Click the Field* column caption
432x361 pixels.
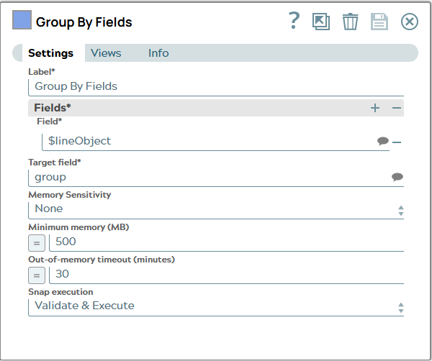click(49, 121)
